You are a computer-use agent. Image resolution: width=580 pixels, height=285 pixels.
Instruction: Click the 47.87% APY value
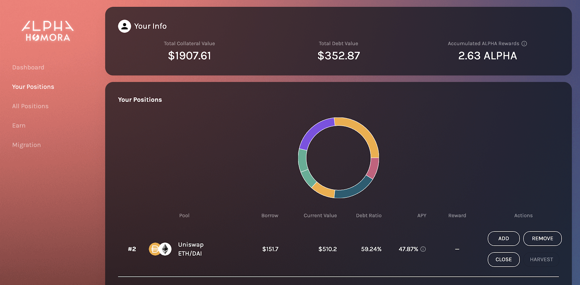(x=408, y=249)
